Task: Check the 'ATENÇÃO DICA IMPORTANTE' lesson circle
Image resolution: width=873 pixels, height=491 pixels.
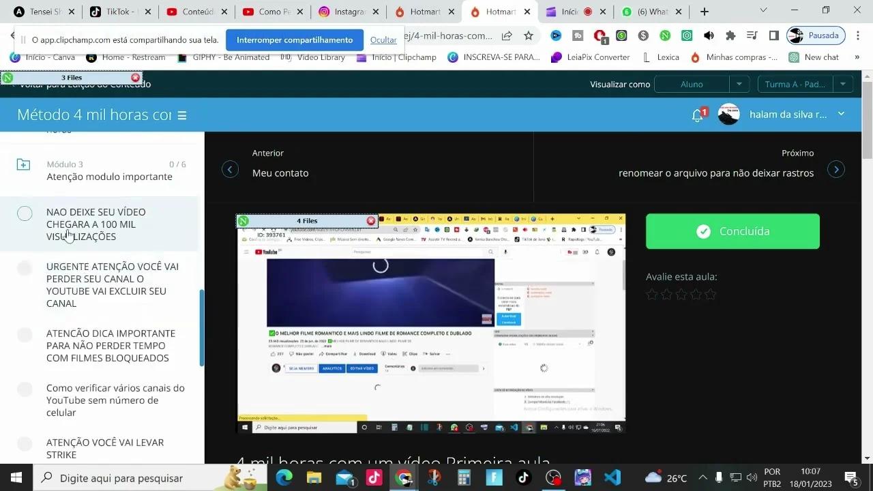Action: point(25,335)
